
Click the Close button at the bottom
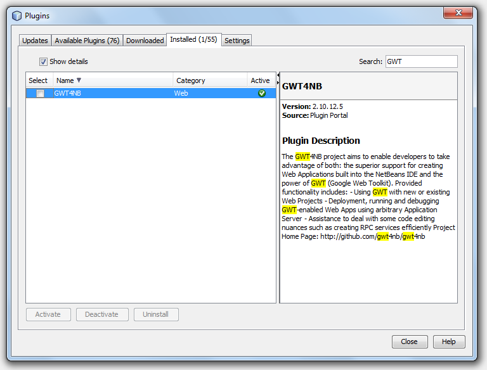click(x=410, y=341)
